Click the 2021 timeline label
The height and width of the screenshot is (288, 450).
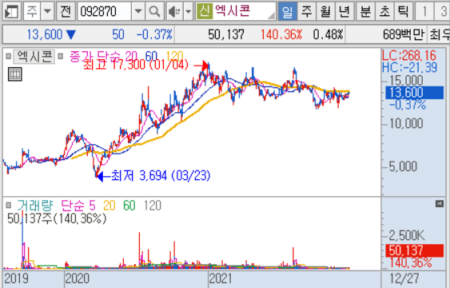221,278
